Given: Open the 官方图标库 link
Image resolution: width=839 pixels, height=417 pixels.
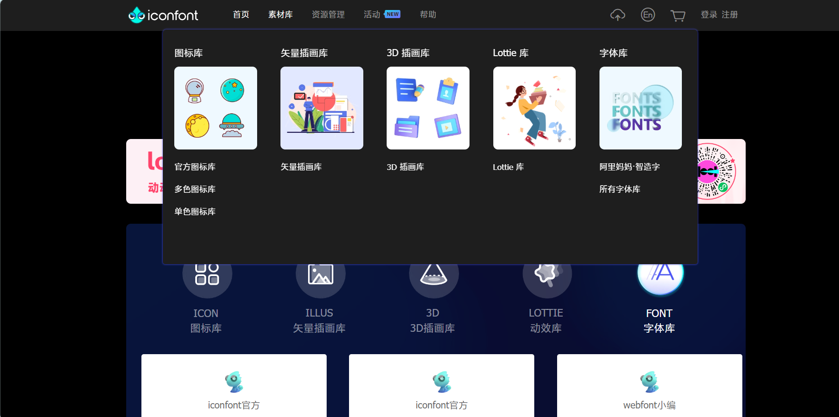Looking at the screenshot, I should (x=195, y=167).
